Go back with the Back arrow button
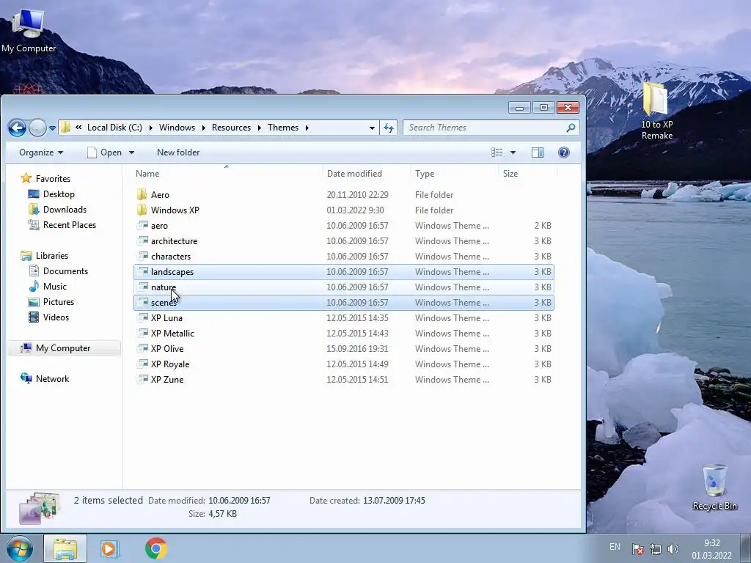 tap(18, 128)
